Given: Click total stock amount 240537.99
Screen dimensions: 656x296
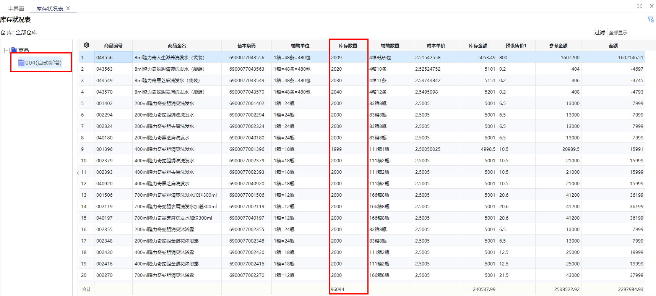Looking at the screenshot, I should coord(484,289).
